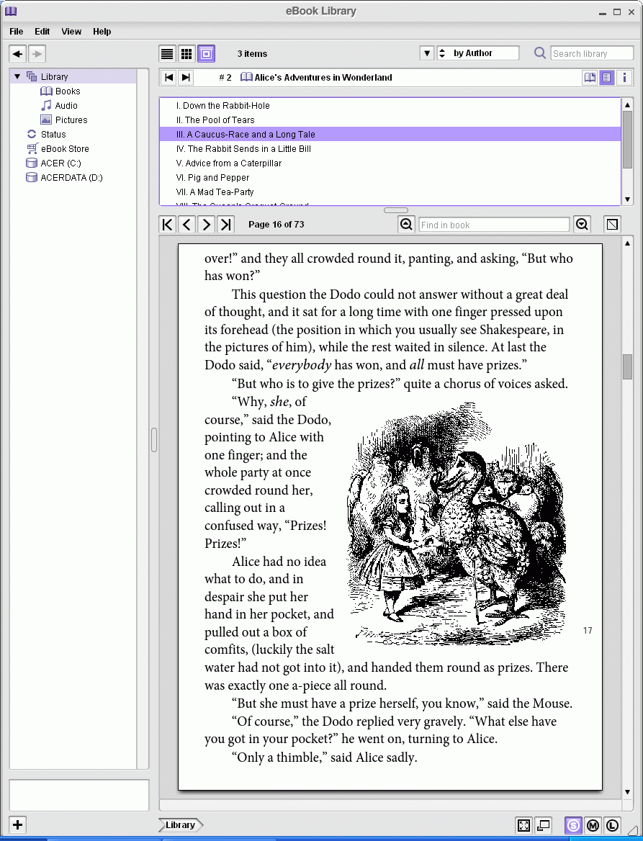Go back with the left arrow button
The image size is (643, 841).
[18, 53]
